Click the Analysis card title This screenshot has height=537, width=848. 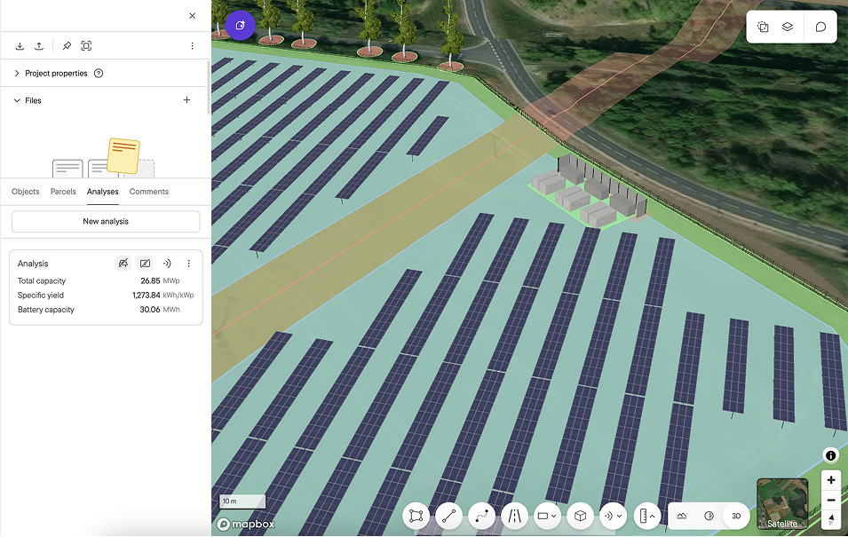click(x=33, y=264)
